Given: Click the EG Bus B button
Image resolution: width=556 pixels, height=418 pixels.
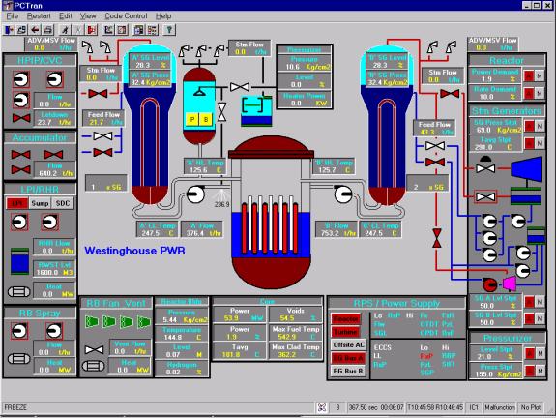Looking at the screenshot, I should click(x=348, y=372).
